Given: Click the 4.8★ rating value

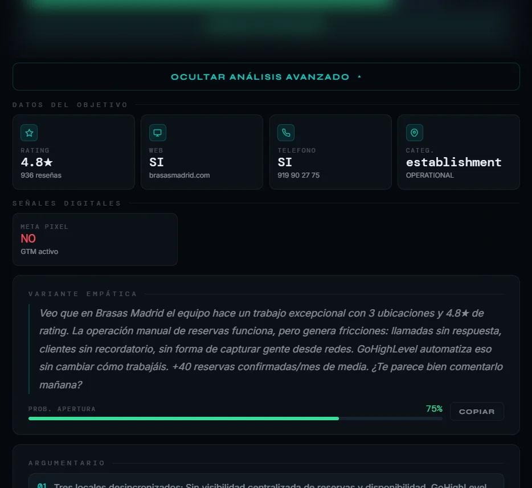Looking at the screenshot, I should click(36, 162).
